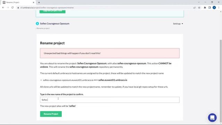Click the 'Type in the new name' label
222x125 pixels.
pyautogui.click(x=62, y=94)
